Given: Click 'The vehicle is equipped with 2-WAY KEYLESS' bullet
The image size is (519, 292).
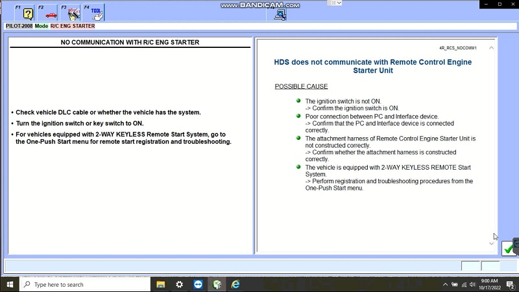Looking at the screenshot, I should pos(388,170).
